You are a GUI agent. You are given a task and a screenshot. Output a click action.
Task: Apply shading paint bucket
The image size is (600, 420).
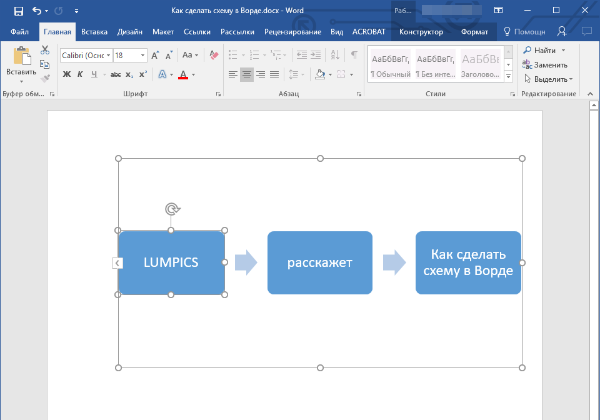tap(320, 74)
